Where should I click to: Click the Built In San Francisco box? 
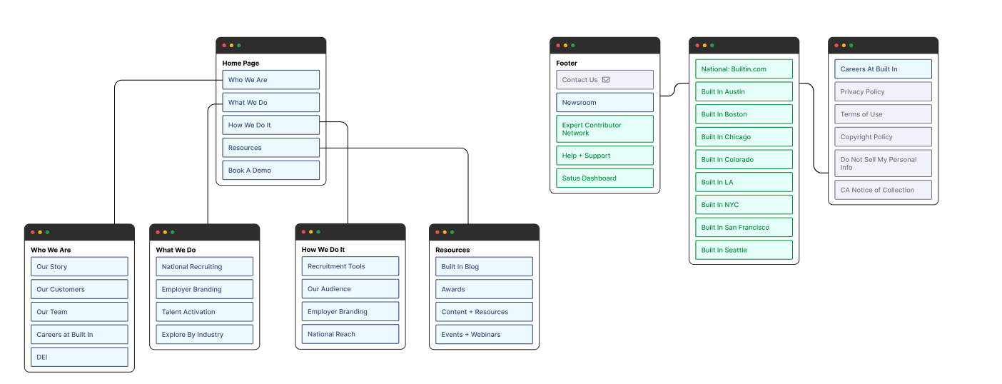coord(744,228)
